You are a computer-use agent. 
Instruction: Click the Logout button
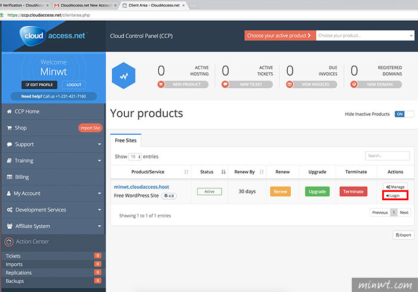click(74, 85)
